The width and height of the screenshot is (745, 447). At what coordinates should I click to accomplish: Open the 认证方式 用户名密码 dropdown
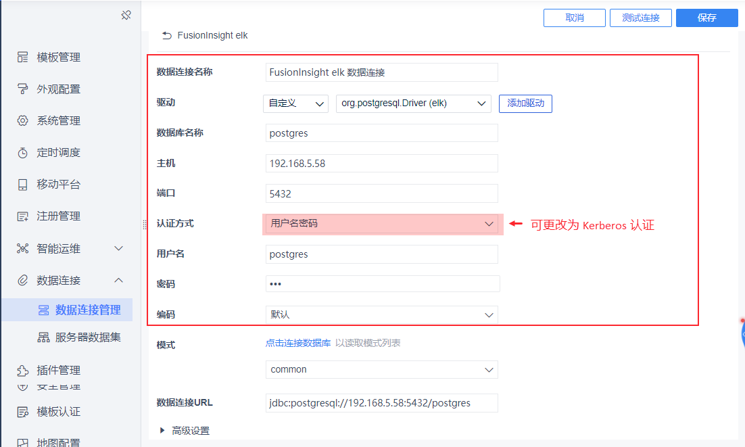coord(381,224)
